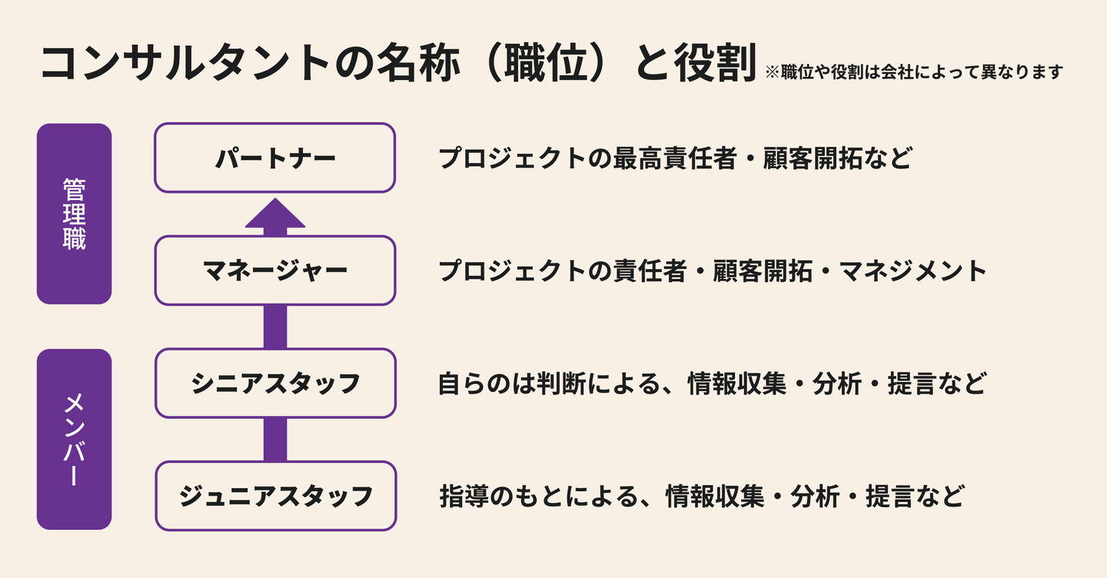Click the upward arrowhead pointing to パートナー
Image resolution: width=1107 pixels, height=578 pixels.
coord(275,214)
